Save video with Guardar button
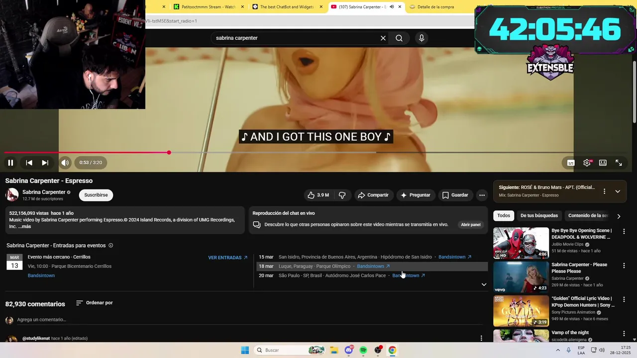637x358 pixels. click(x=455, y=195)
